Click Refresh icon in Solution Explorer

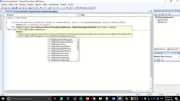[x=163, y=14]
